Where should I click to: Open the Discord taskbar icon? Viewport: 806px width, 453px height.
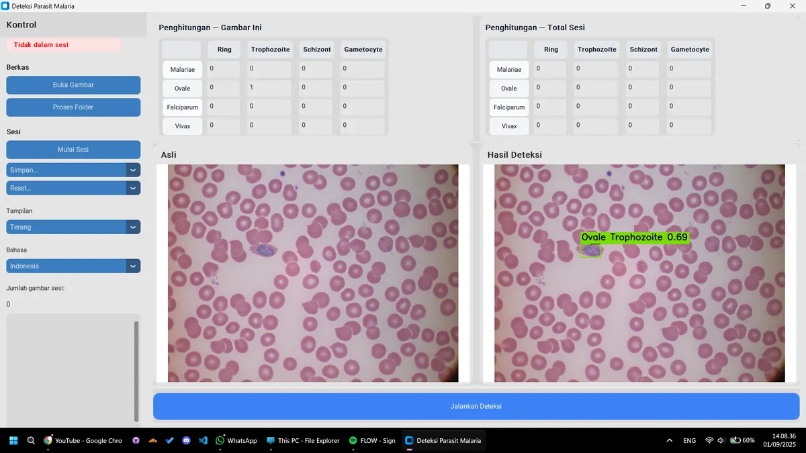(186, 441)
